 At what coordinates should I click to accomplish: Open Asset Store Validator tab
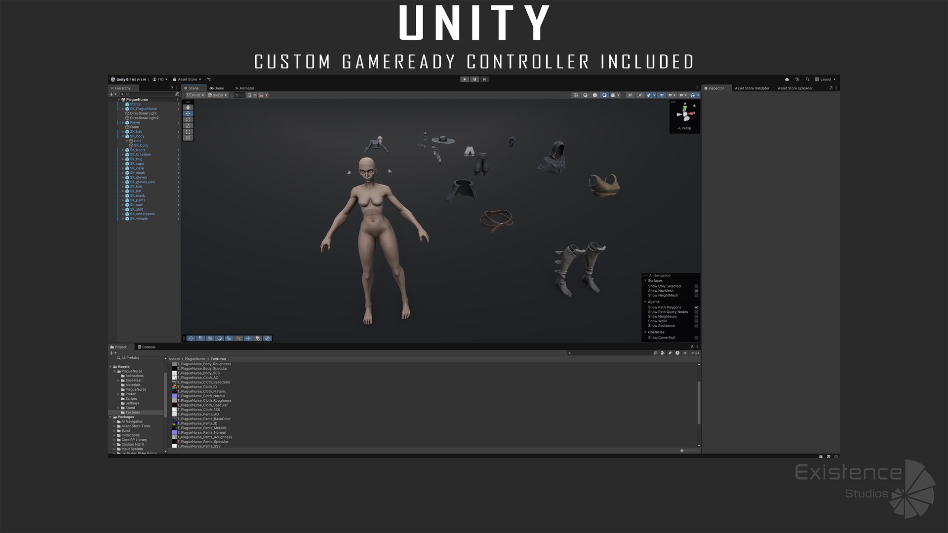coord(752,88)
